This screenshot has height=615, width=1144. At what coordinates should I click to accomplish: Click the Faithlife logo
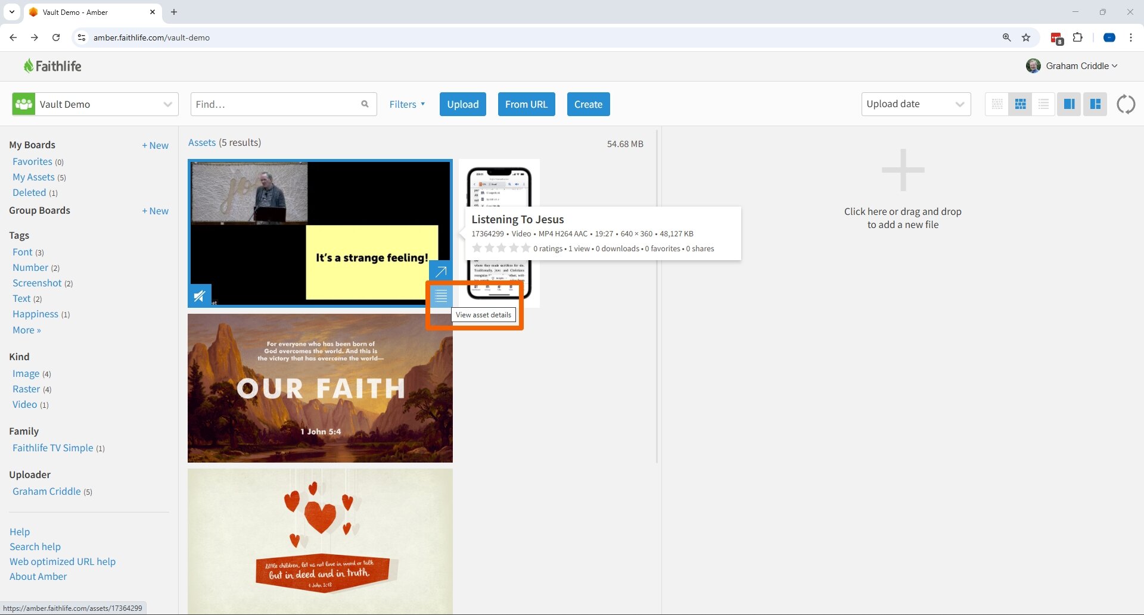pyautogui.click(x=52, y=66)
